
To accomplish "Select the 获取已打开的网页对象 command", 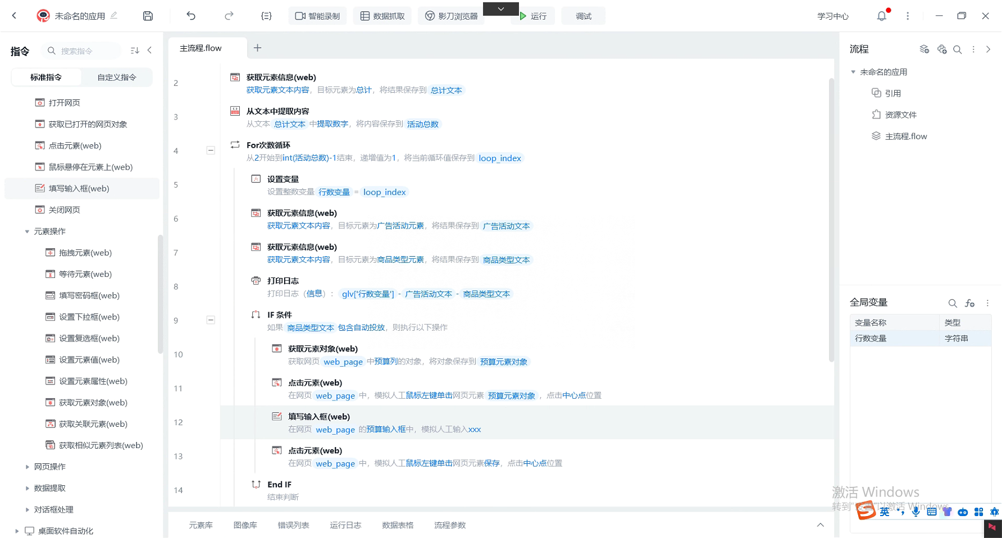I will tap(81, 124).
